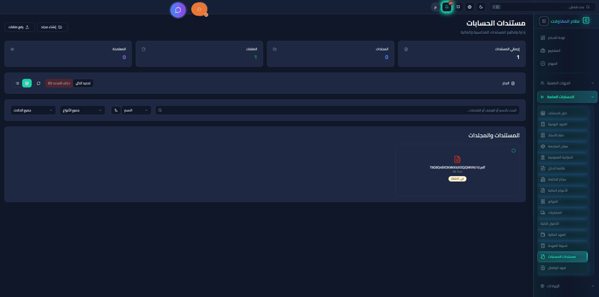
Task: Open the language globe icon
Action: click(470, 7)
